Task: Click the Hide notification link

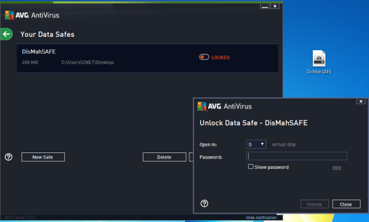Action: (261, 218)
